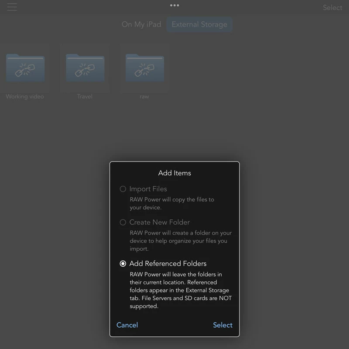
Task: Click the 'copy the files to your device' description
Action: (x=172, y=203)
